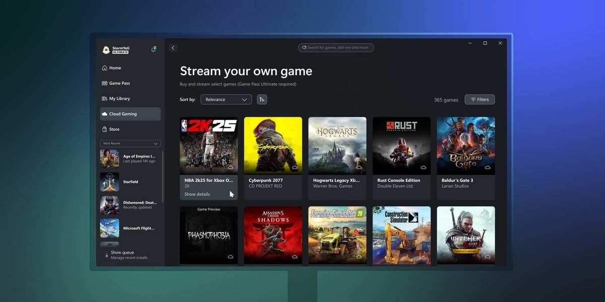The width and height of the screenshot is (605, 302).
Task: Click cloud icon on NBA 2K25 cover
Action: 230,167
